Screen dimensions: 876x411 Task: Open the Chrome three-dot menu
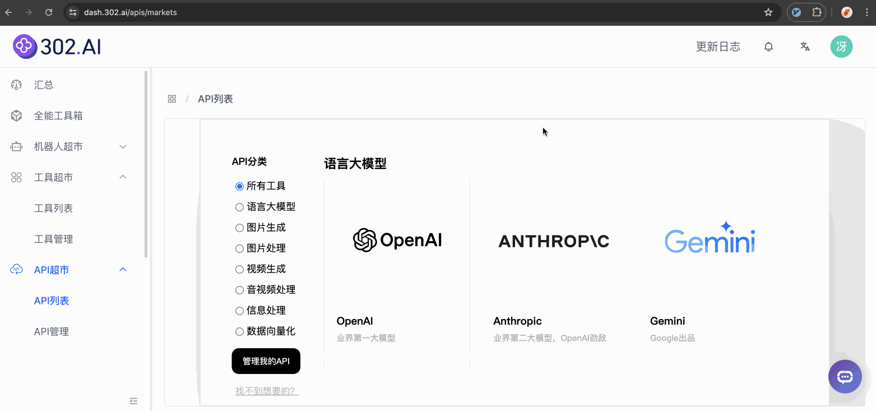point(866,12)
